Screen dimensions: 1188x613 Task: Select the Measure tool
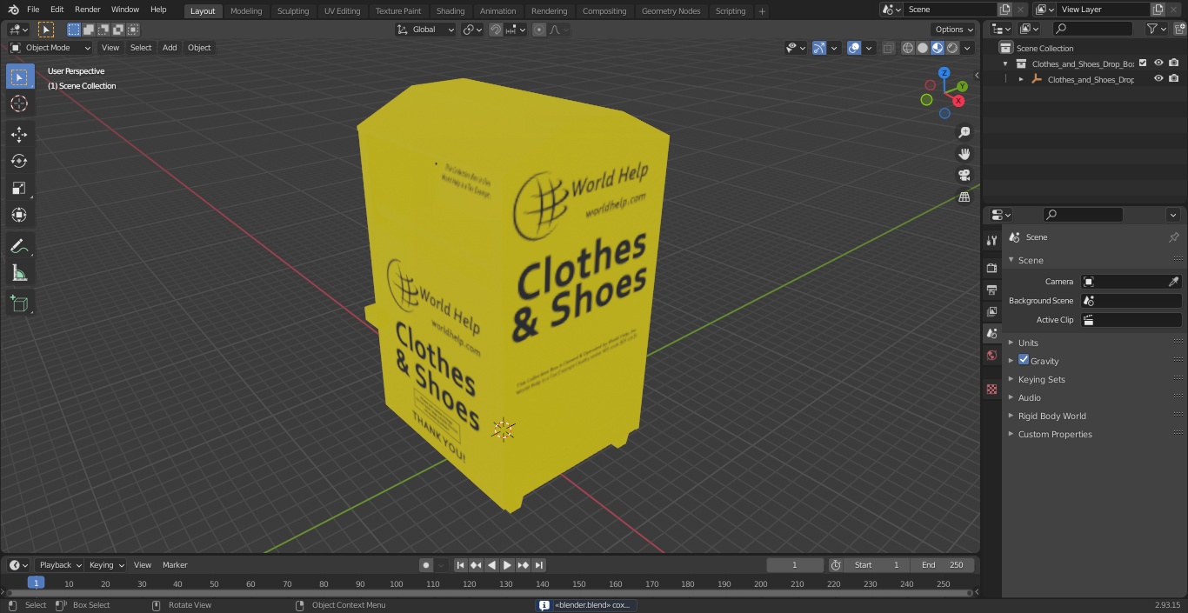tap(19, 273)
